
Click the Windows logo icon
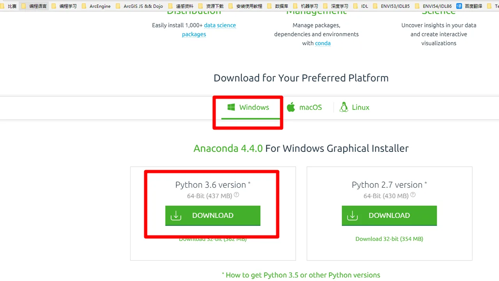231,107
